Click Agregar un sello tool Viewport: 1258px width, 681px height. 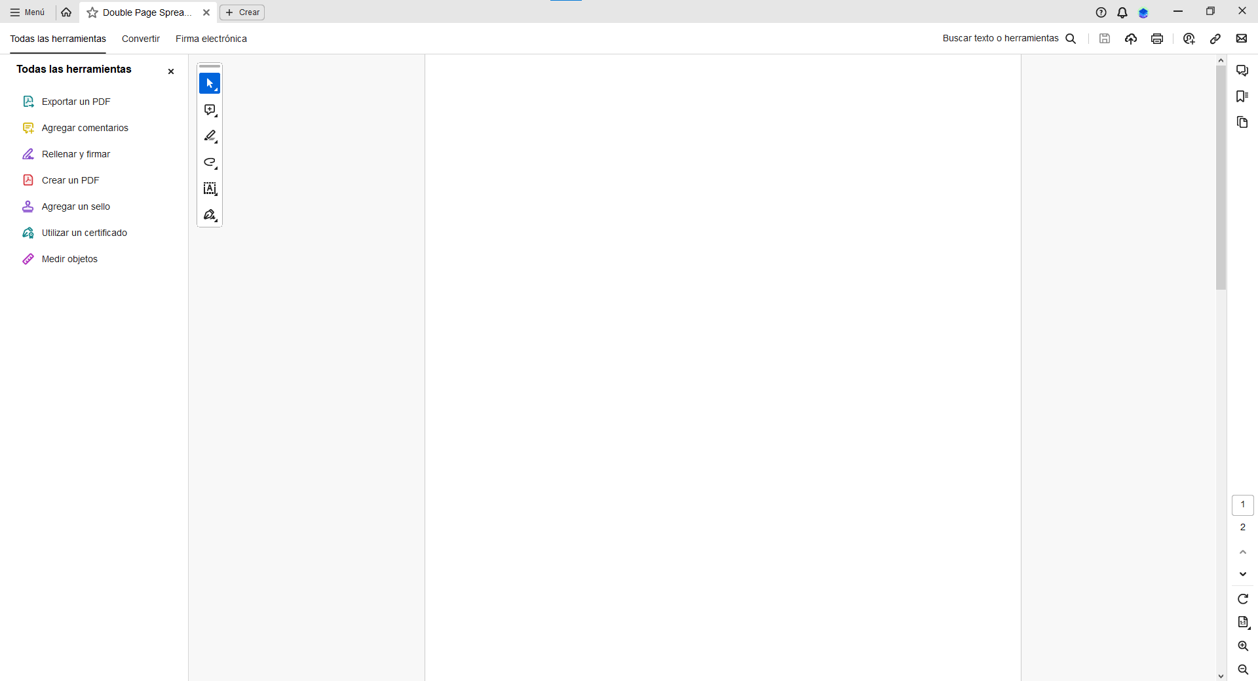[75, 206]
